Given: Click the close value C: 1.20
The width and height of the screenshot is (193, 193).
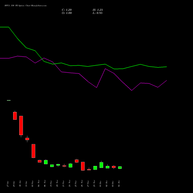Looking at the screenshot, I should tap(67, 10).
